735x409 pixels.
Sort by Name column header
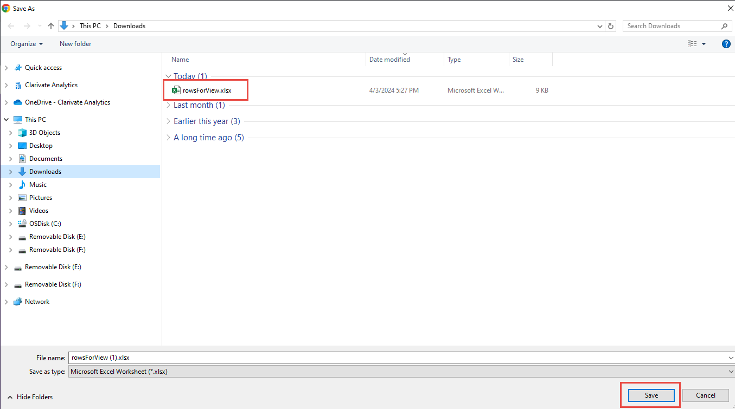coord(180,60)
